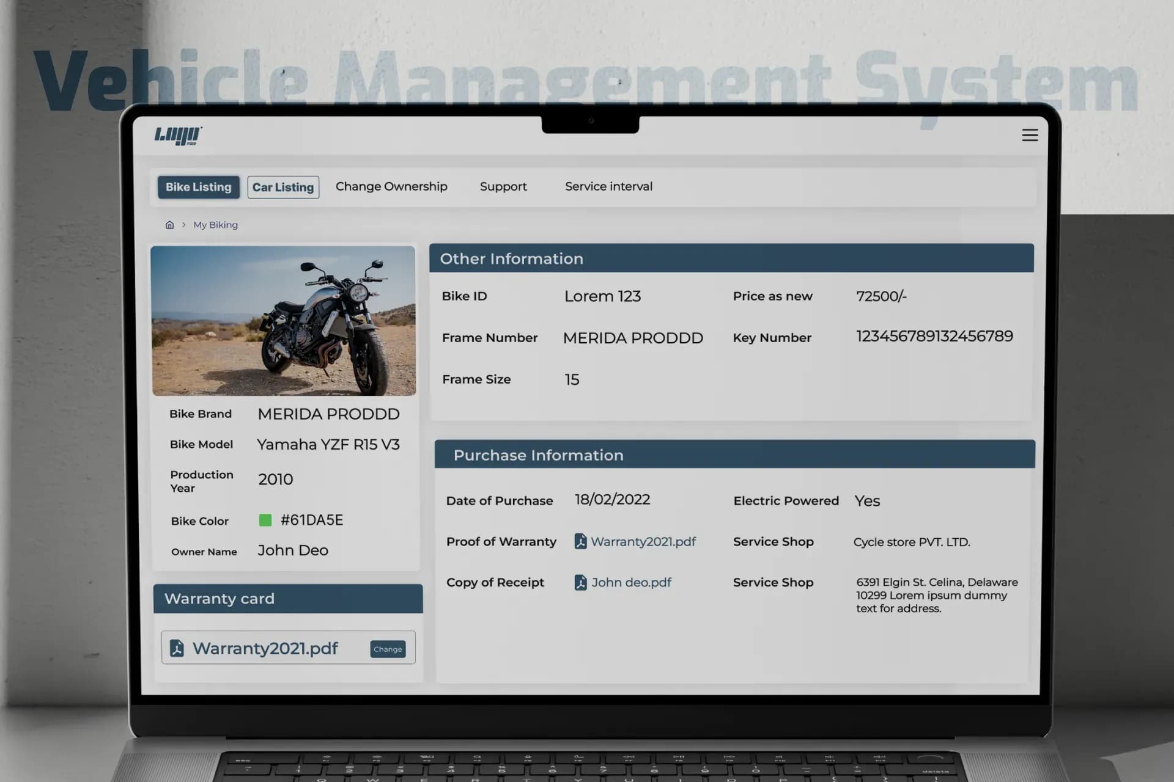
Task: Open Change Ownership menu item
Action: (x=391, y=186)
